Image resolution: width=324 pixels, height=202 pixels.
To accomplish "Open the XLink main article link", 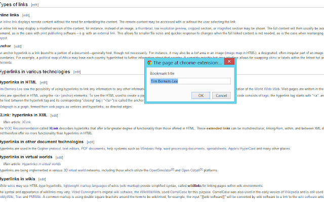I will click(x=26, y=122).
